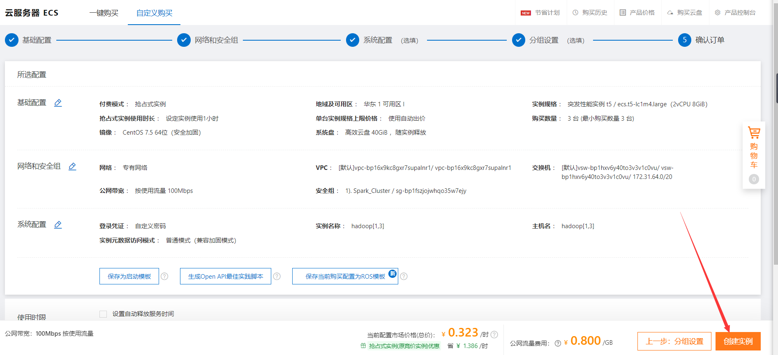Click the step 5 number circle
The image size is (778, 355).
click(x=685, y=40)
